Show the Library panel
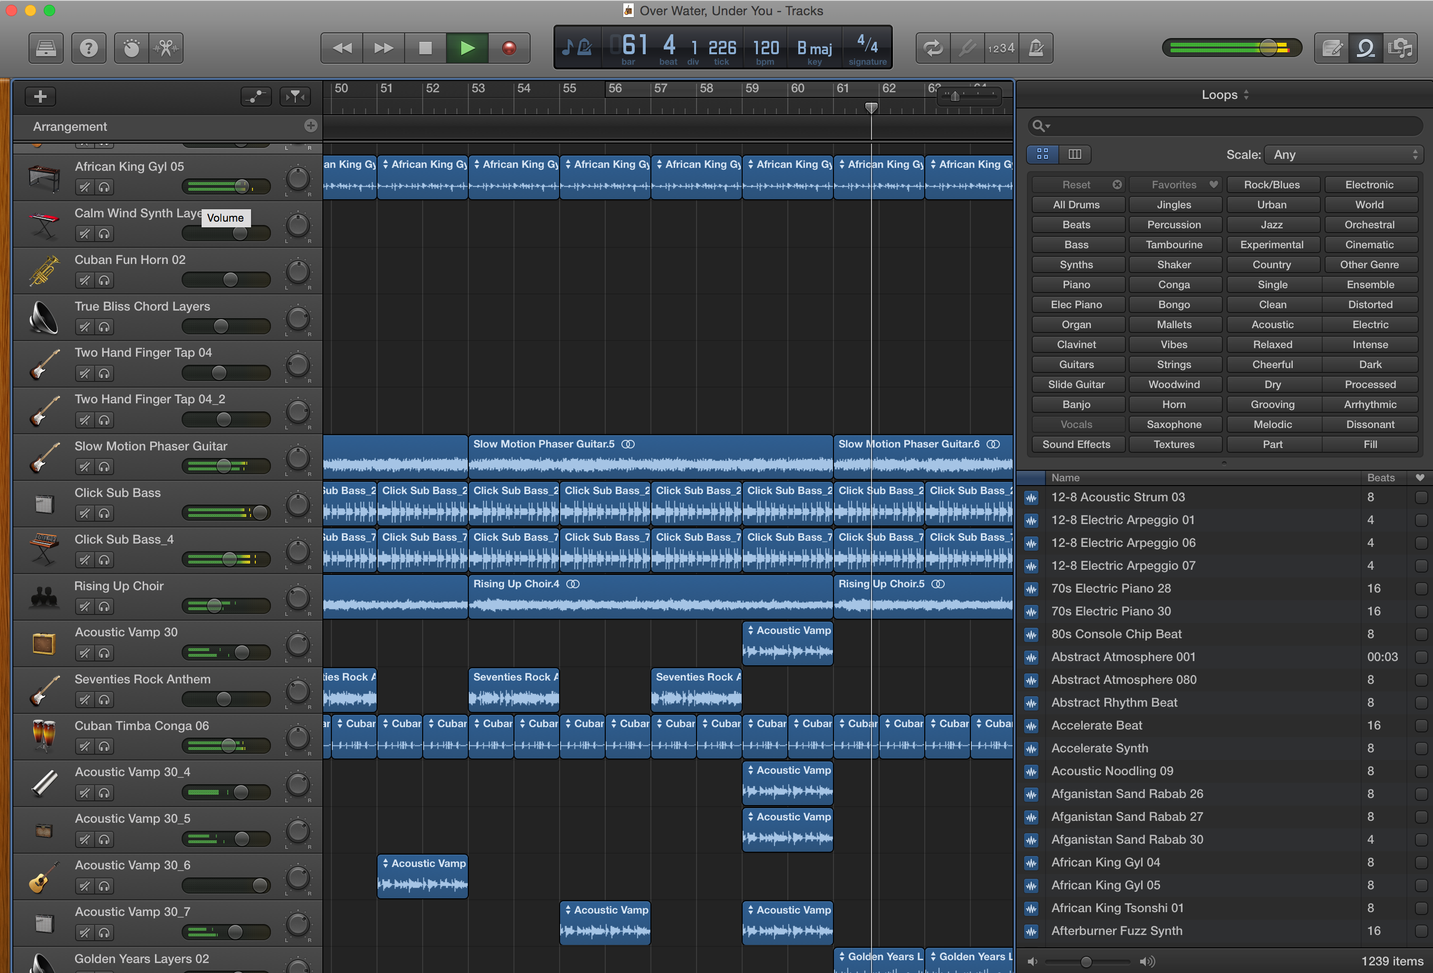Viewport: 1433px width, 973px height. tap(45, 48)
